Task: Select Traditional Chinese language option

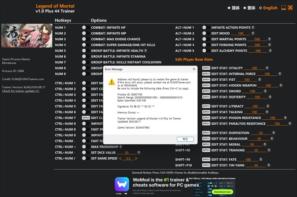Action: tap(249, 8)
